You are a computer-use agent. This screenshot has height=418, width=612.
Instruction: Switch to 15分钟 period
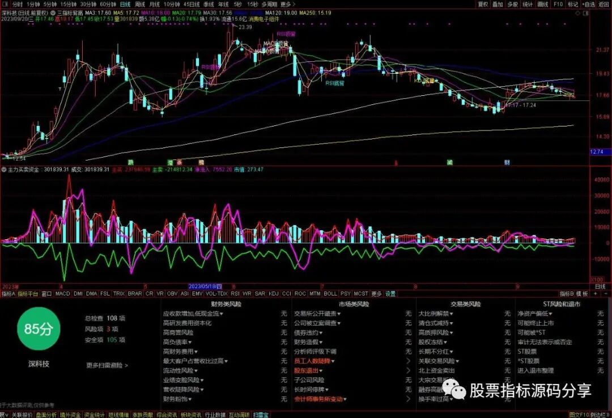point(69,5)
